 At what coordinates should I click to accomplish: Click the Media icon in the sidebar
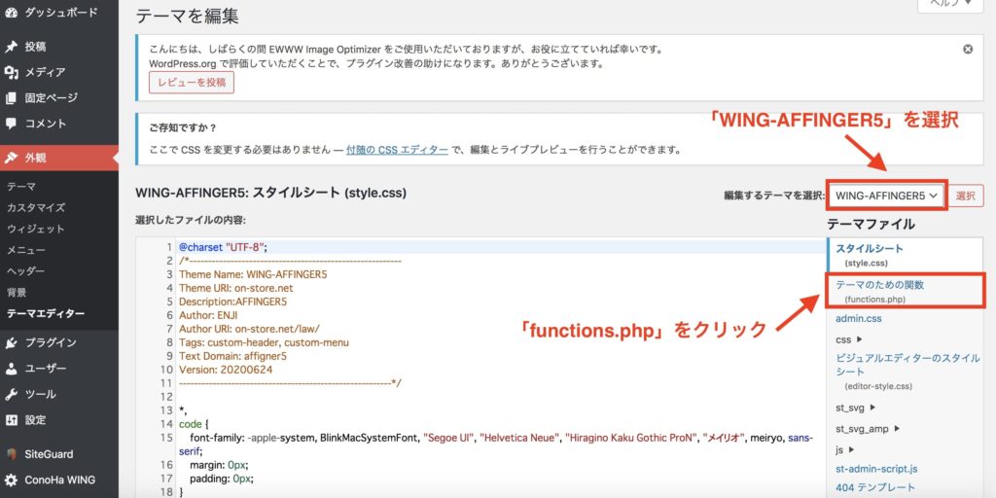11,72
